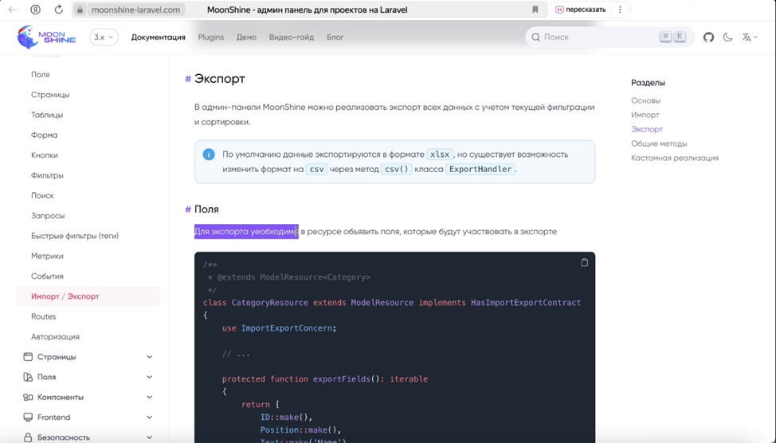The width and height of the screenshot is (776, 443).
Task: Click the highlighted text Для экспорта необходимо
Action: tap(246, 232)
